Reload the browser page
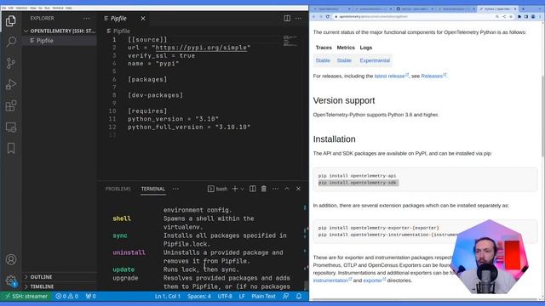Screen dimensions: 545x306 327,17
